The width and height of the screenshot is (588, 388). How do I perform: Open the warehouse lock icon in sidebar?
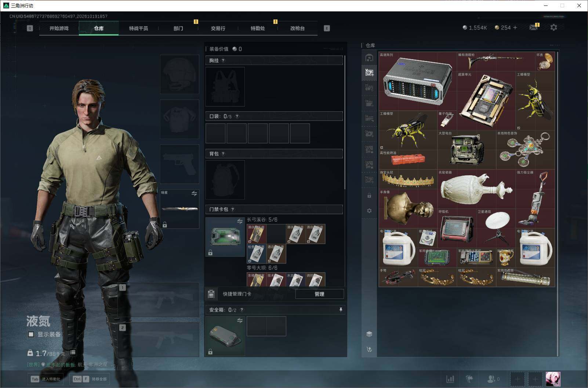(x=369, y=195)
